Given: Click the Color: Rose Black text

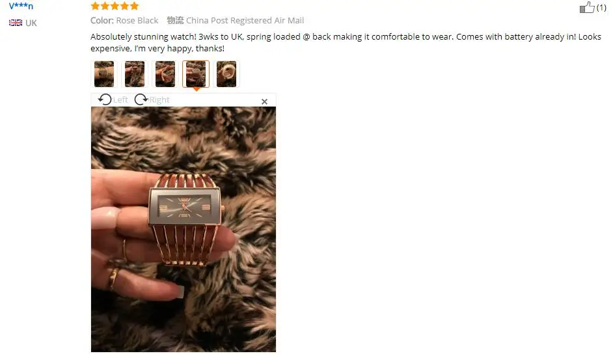Looking at the screenshot, I should (124, 20).
